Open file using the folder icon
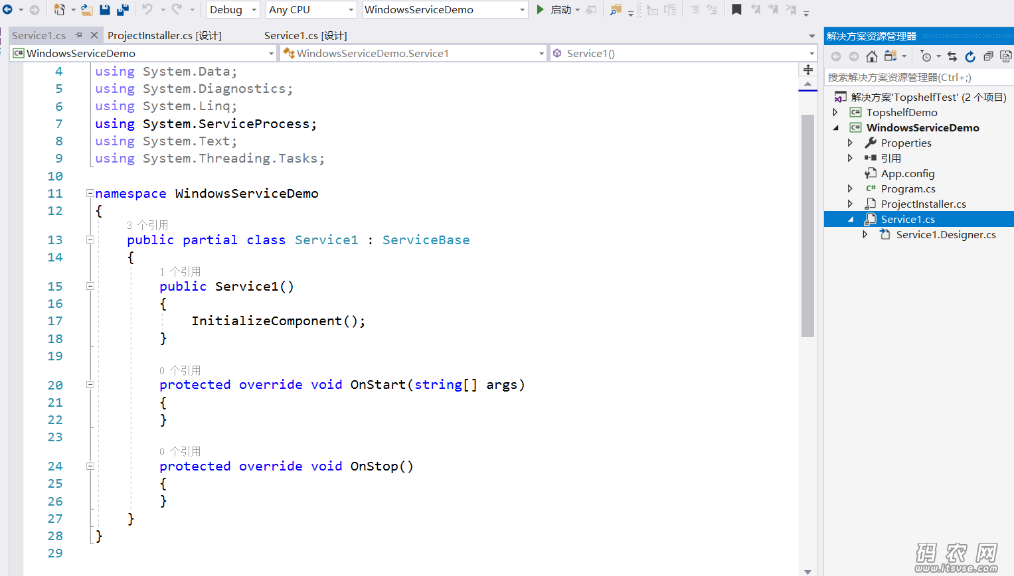Screen dimensions: 1014x576 coord(87,10)
